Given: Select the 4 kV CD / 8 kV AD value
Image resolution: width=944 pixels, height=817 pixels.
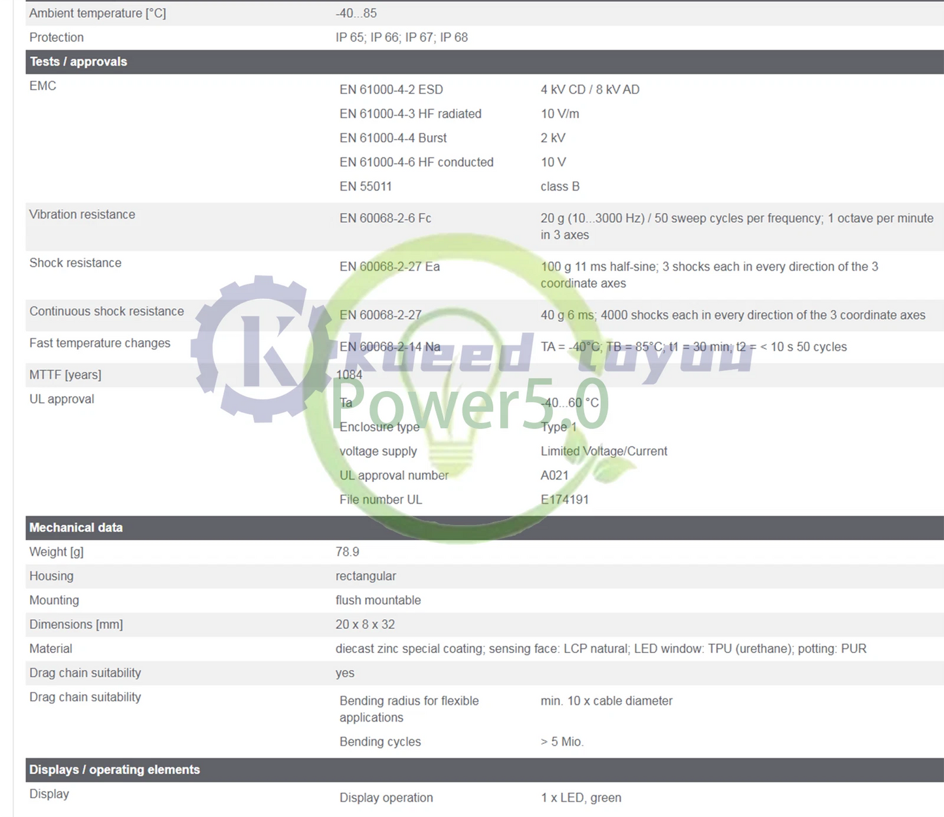Looking at the screenshot, I should (x=590, y=89).
